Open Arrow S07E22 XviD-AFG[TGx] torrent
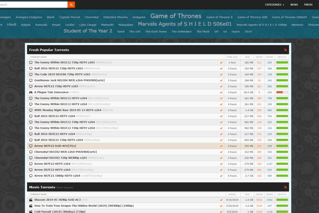This screenshot has width=319, height=213. pos(55,146)
